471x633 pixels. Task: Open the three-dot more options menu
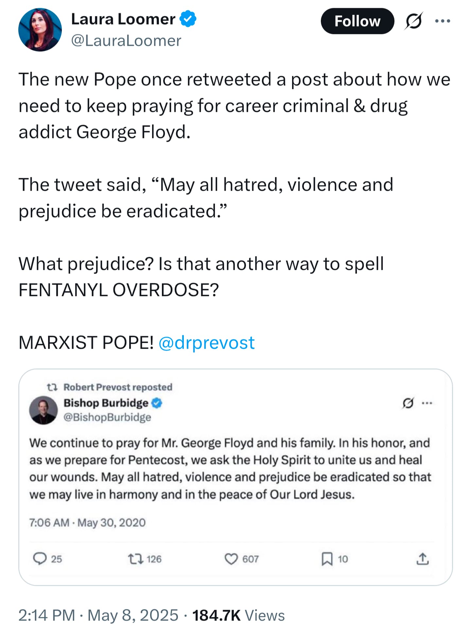tap(443, 21)
